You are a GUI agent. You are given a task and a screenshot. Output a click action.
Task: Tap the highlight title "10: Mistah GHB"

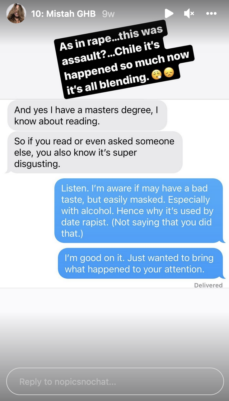tap(63, 14)
